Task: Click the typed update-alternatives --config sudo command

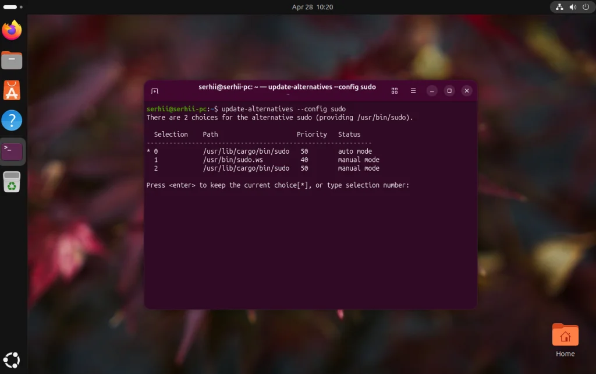Action: coord(283,109)
